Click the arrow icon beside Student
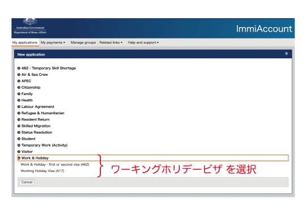This screenshot has height=215, width=306. point(19,139)
